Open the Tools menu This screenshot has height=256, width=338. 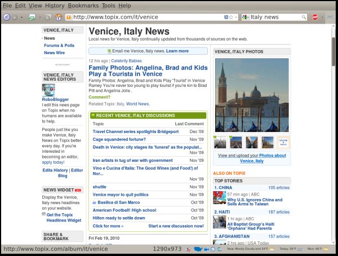(x=108, y=6)
